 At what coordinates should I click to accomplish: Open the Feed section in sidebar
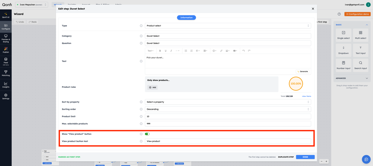[x=6, y=61]
